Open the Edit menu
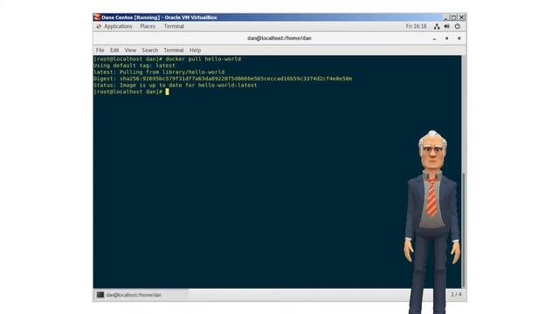Screen dimensions: 559x314 pyautogui.click(x=114, y=51)
